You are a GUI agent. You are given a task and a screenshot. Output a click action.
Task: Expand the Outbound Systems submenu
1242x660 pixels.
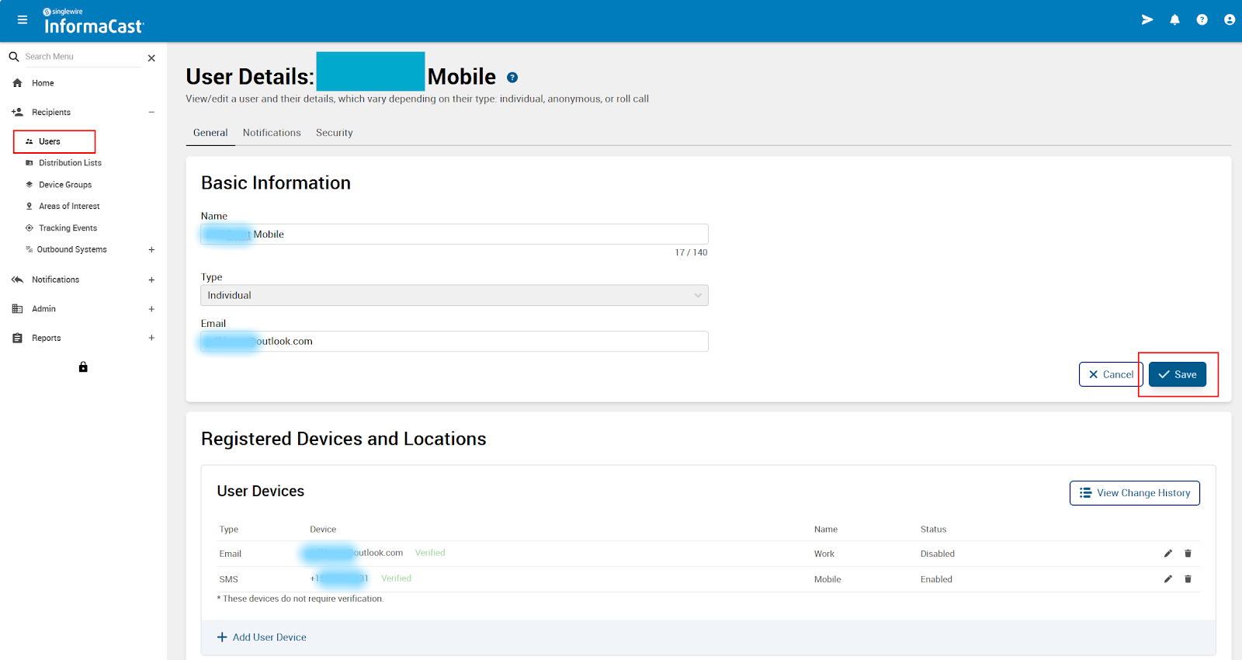coord(151,250)
